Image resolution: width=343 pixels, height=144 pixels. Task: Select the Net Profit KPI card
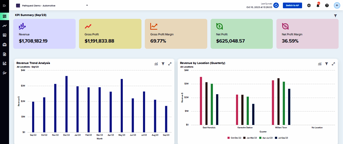(x=242, y=34)
